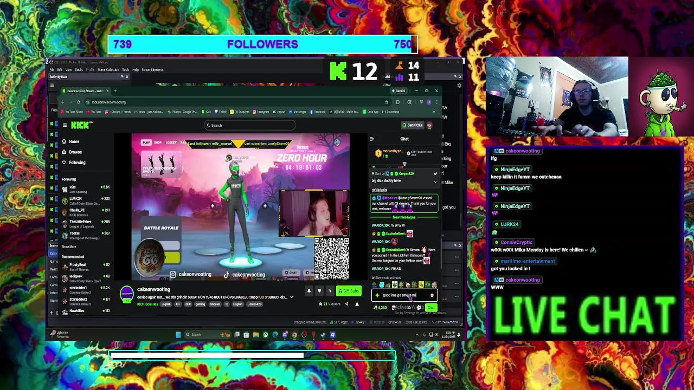The width and height of the screenshot is (694, 390).
Task: Open Home in Kick sidebar
Action: (x=74, y=141)
